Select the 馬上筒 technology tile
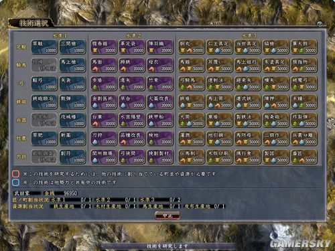The image size is (335, 251). pos(220,102)
